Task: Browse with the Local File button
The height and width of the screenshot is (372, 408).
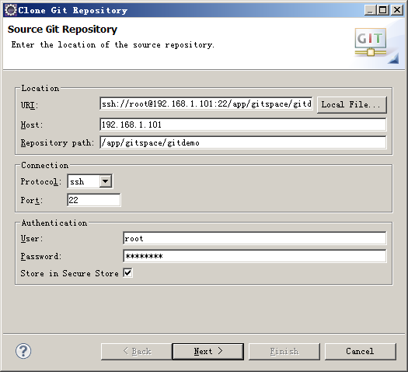Action: coord(351,105)
